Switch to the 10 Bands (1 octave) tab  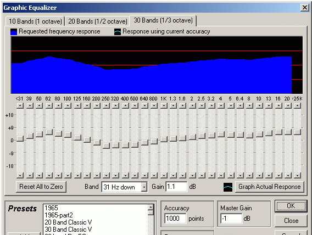point(35,21)
